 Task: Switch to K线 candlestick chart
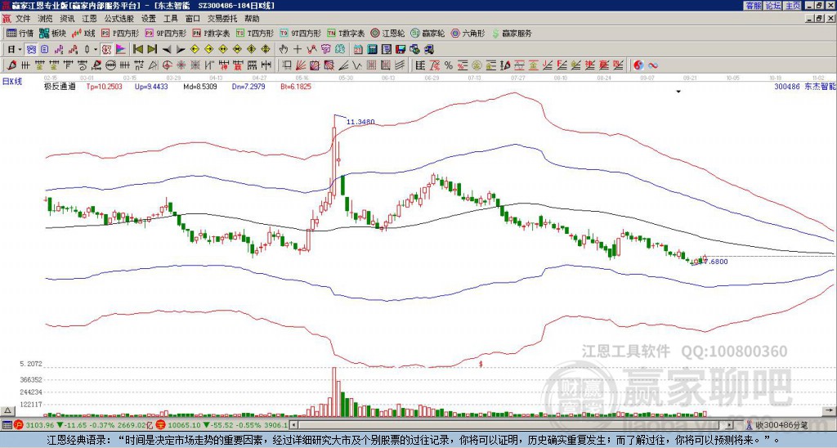pyautogui.click(x=83, y=33)
